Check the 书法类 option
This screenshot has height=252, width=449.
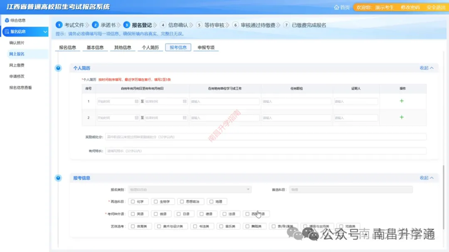click(x=195, y=226)
